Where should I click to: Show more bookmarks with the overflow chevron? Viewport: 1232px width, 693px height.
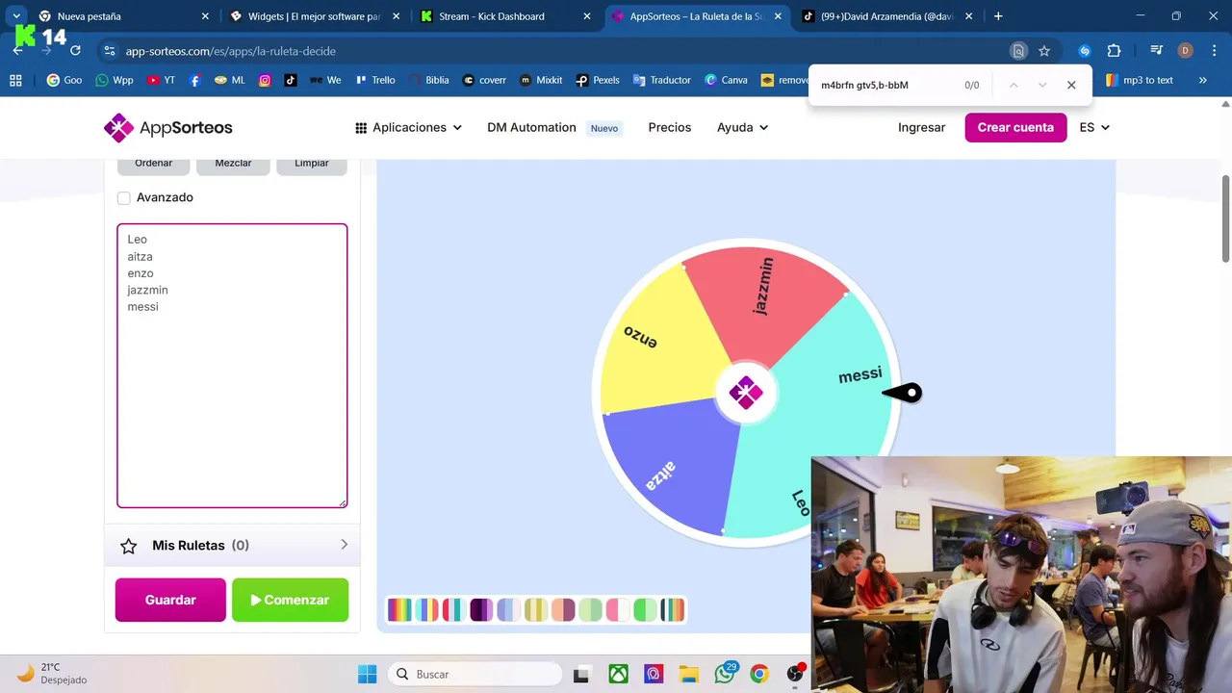(x=1202, y=80)
